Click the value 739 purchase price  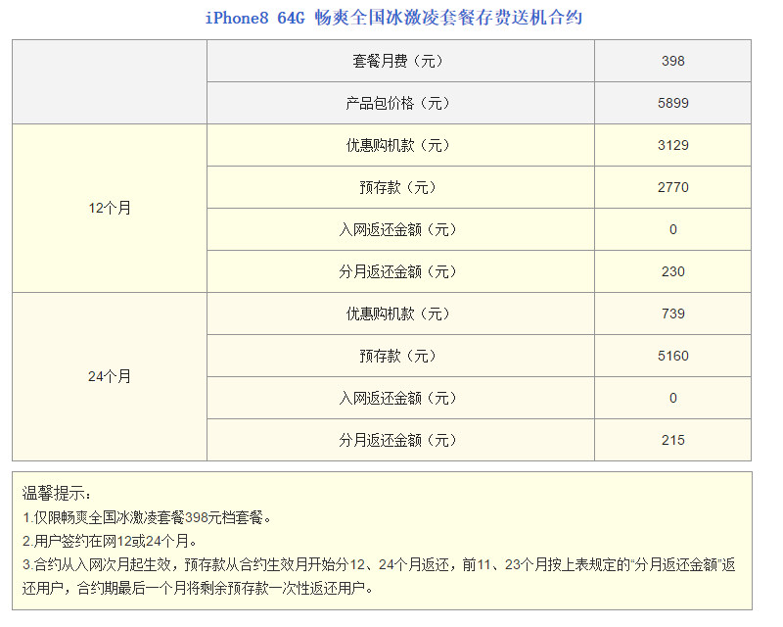click(x=672, y=313)
